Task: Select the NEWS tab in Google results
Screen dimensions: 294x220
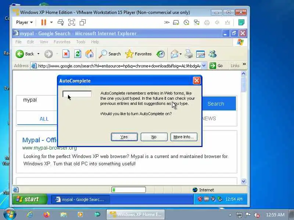Action: point(209,118)
